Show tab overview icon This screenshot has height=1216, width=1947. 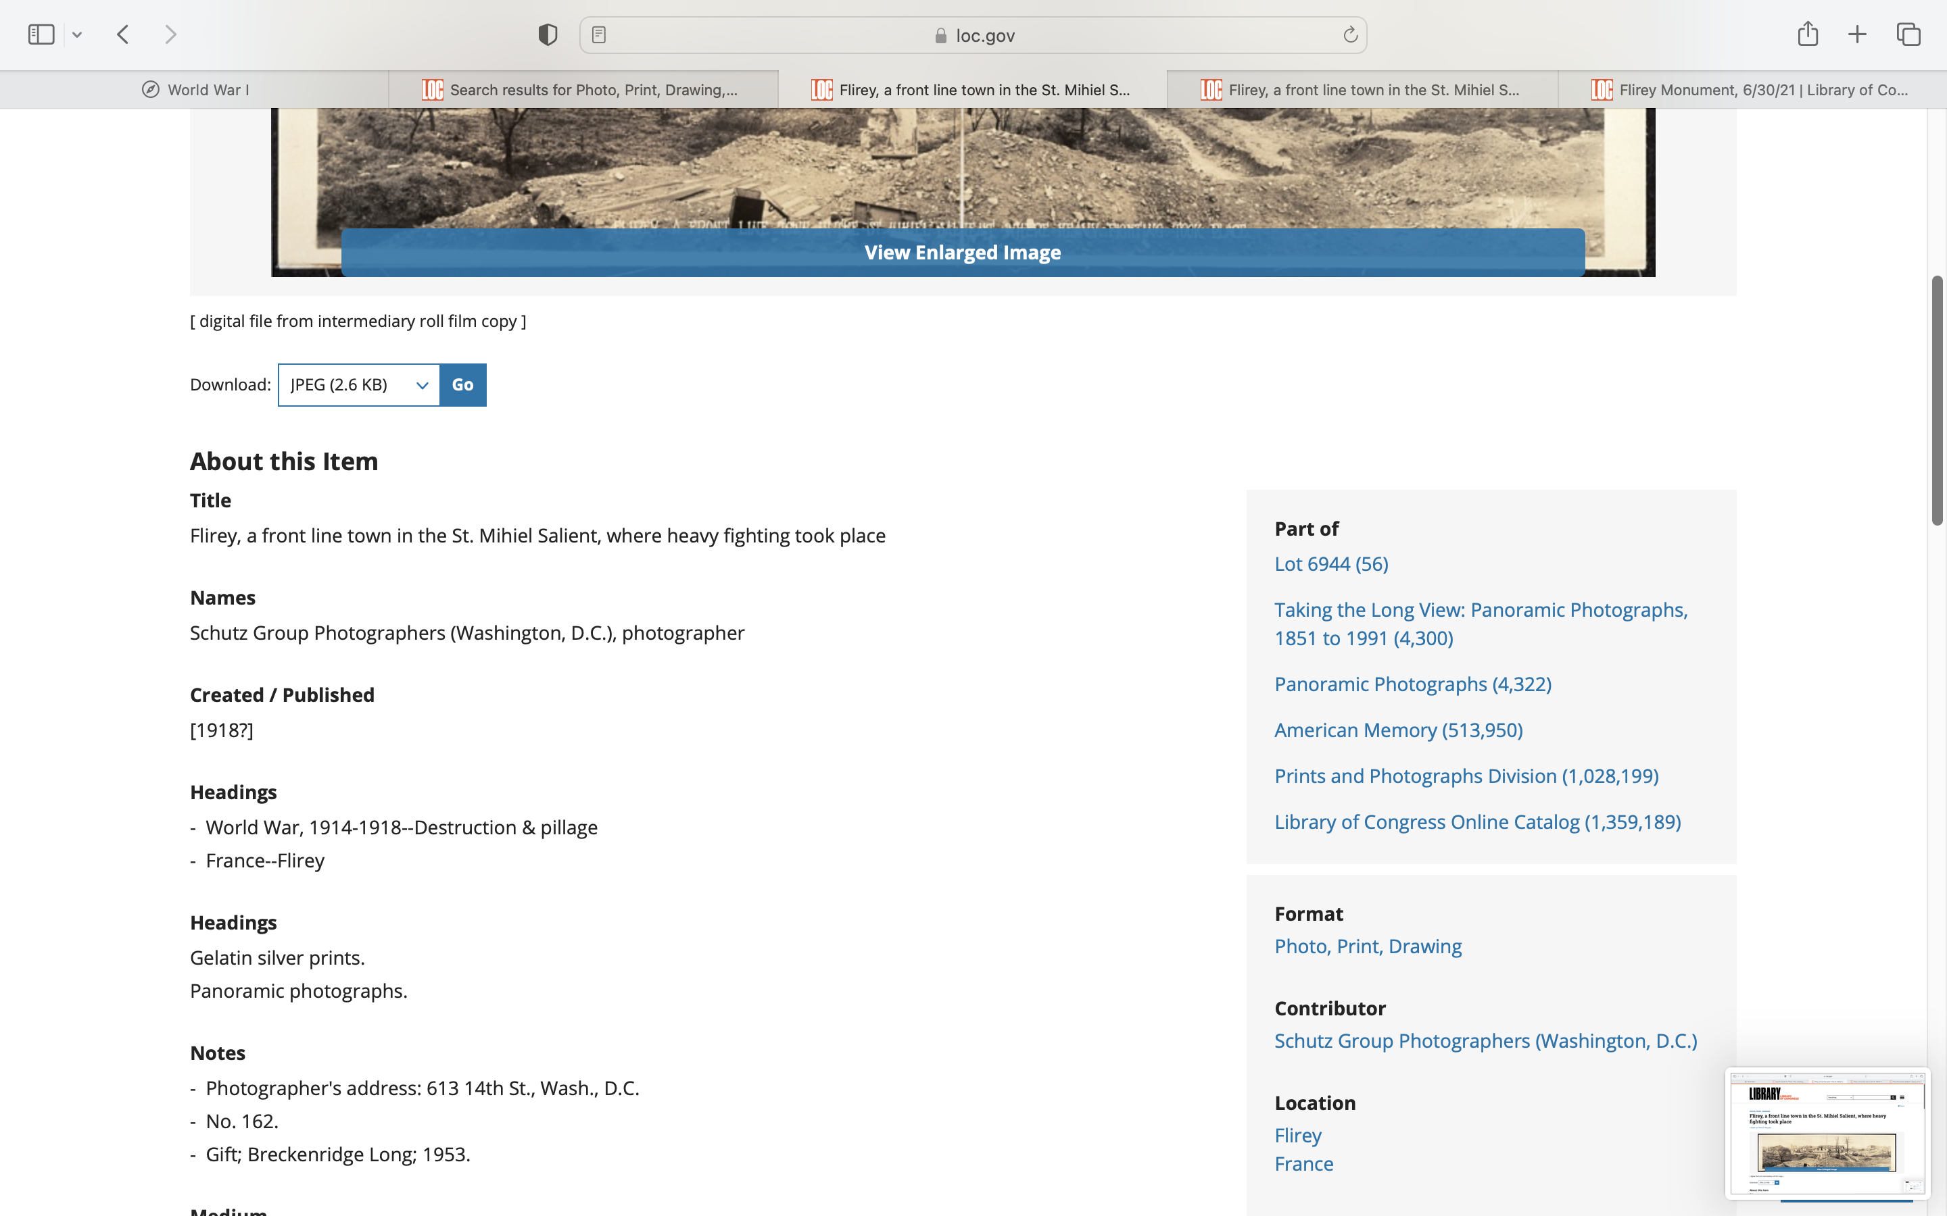point(1908,34)
